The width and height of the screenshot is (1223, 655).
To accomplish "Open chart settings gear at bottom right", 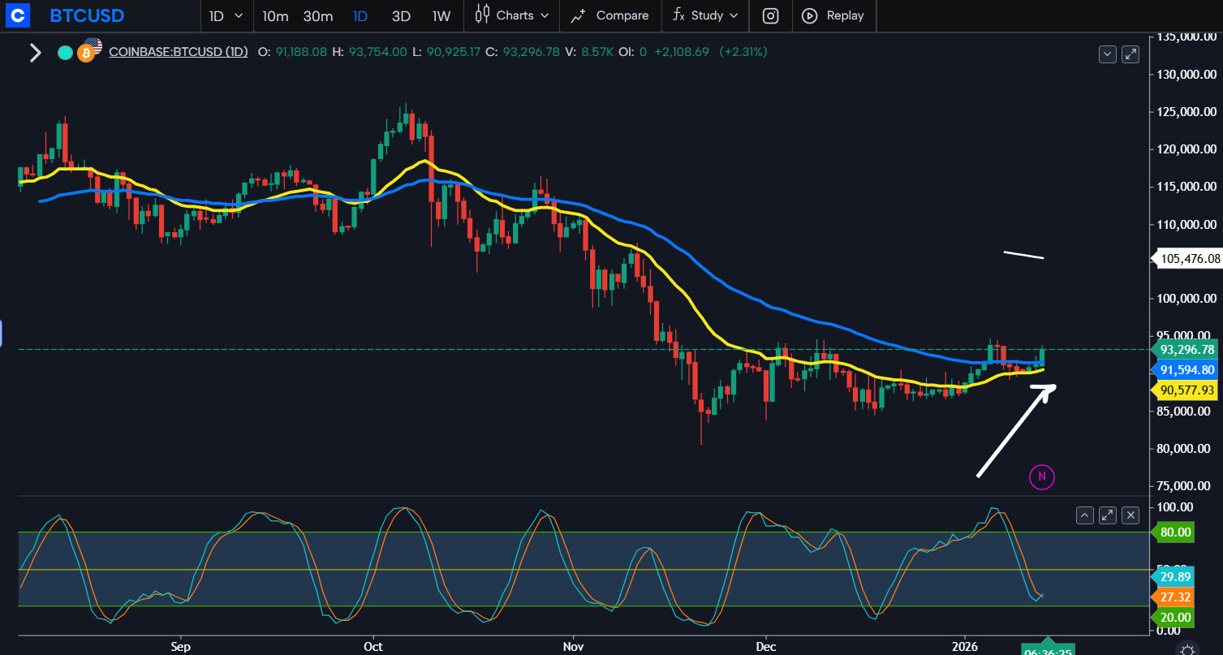I will [1187, 649].
